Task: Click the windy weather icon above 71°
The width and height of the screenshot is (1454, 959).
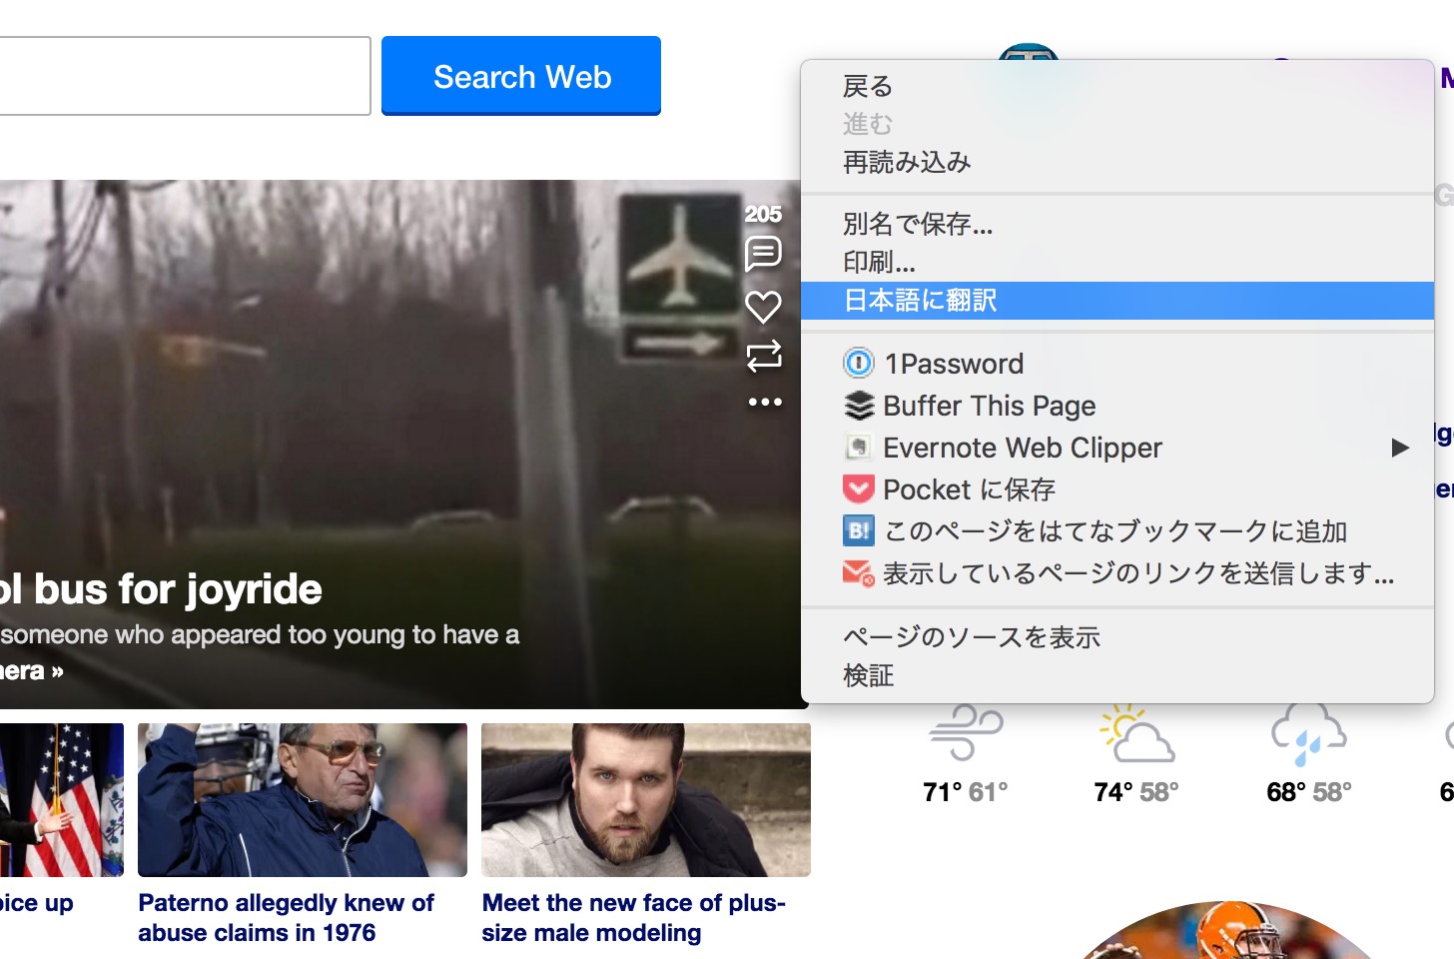Action: tap(966, 731)
